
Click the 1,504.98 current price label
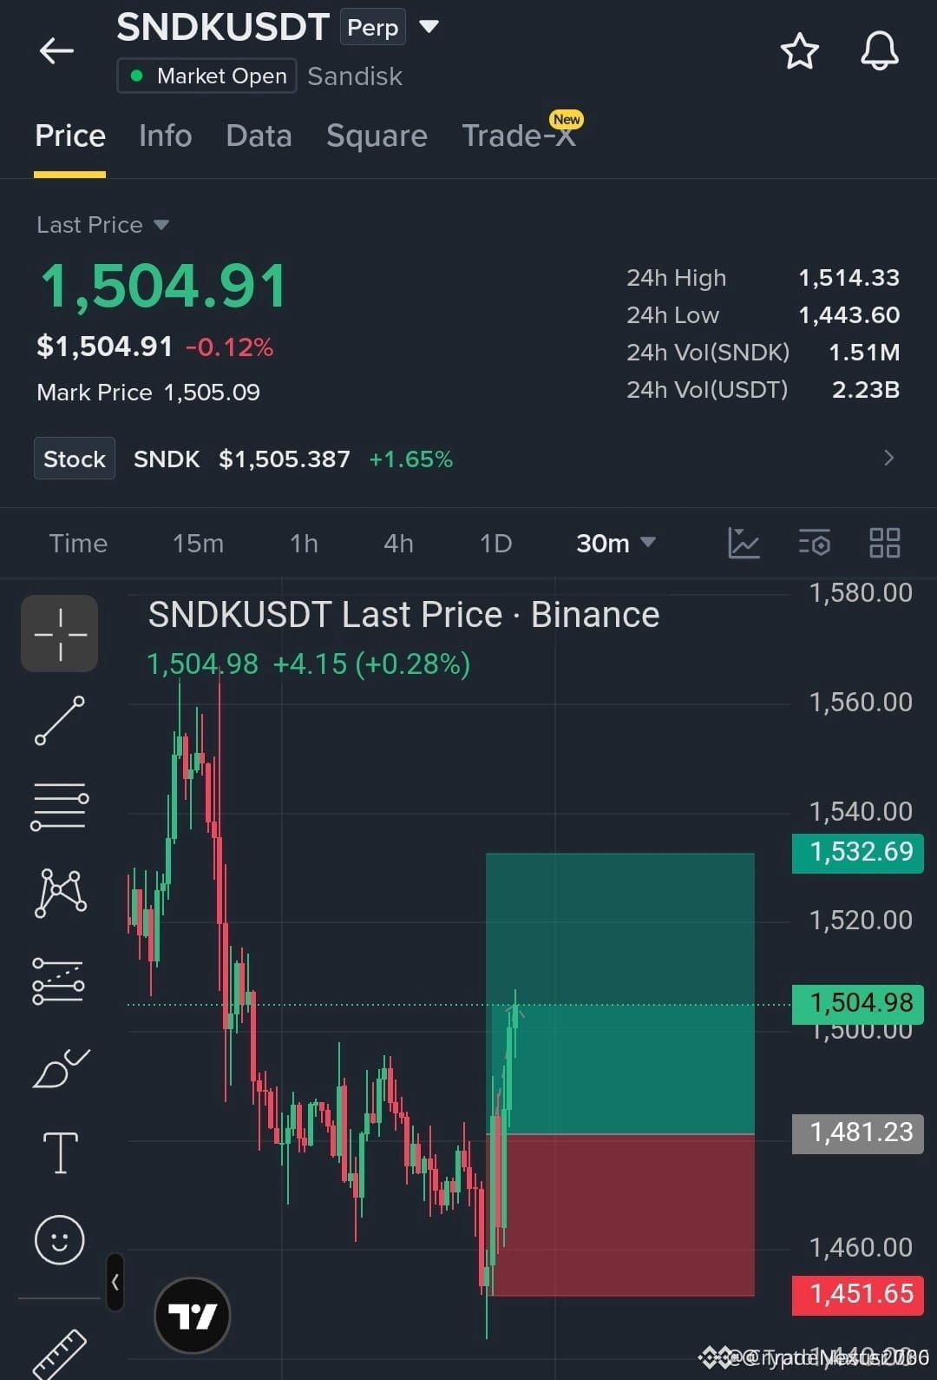(x=858, y=1003)
